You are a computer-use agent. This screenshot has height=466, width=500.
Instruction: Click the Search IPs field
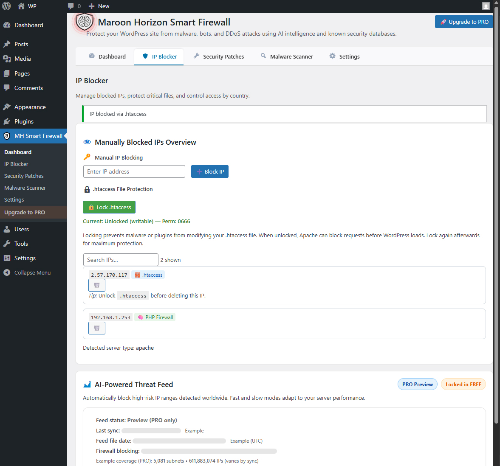tap(121, 260)
